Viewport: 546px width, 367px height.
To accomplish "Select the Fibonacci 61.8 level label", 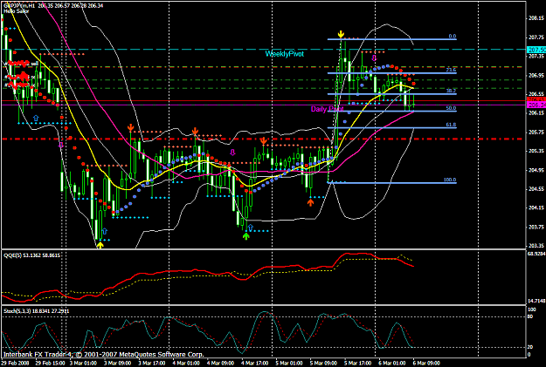I will click(x=451, y=125).
